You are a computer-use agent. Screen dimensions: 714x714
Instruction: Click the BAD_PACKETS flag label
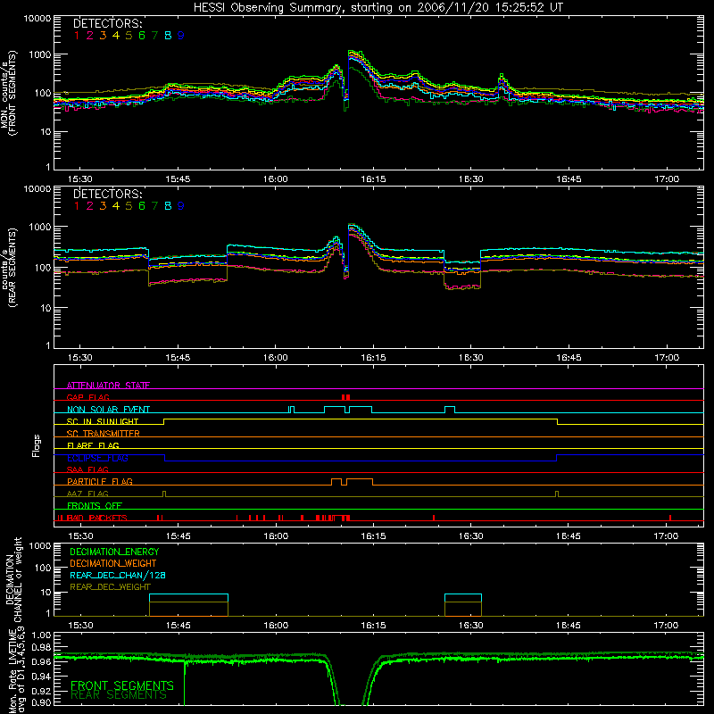(96, 518)
